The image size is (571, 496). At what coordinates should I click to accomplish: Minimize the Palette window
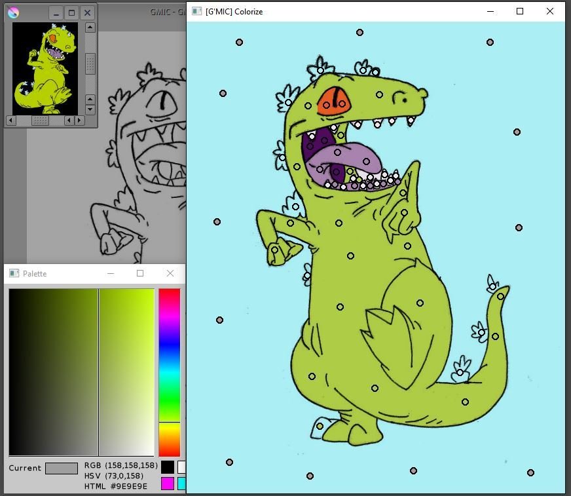[111, 273]
